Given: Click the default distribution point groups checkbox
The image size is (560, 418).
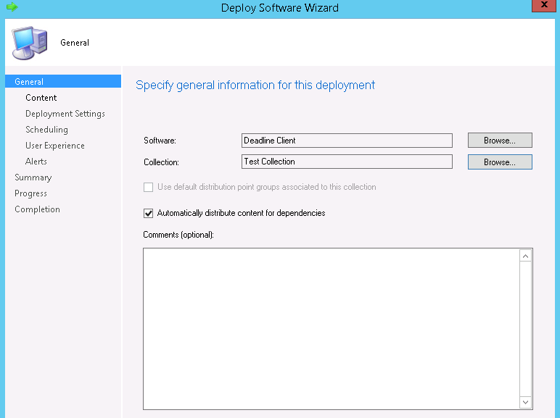Looking at the screenshot, I should click(x=149, y=187).
